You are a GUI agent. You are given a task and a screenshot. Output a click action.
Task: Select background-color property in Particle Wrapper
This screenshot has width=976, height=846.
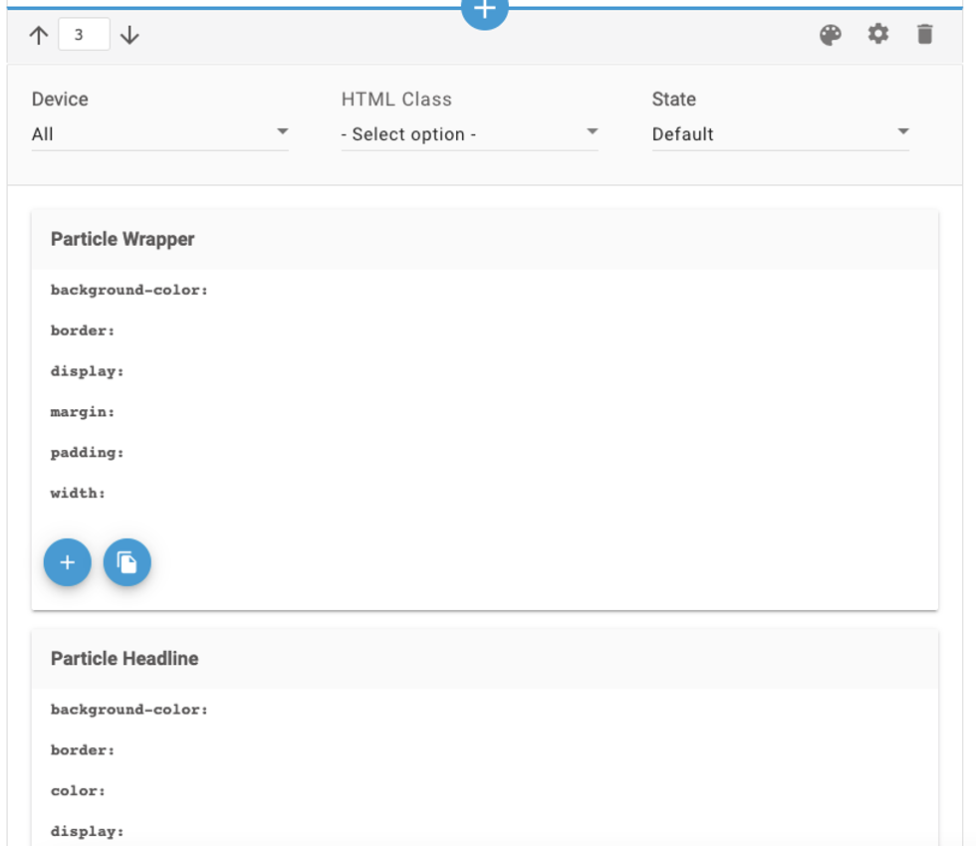(x=129, y=290)
